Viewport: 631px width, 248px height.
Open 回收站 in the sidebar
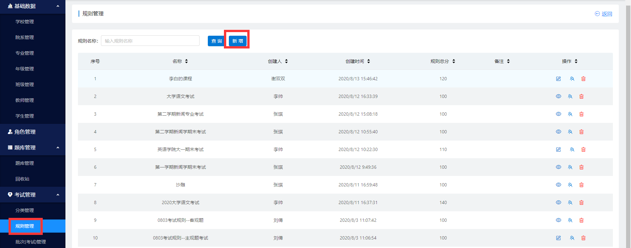point(22,179)
